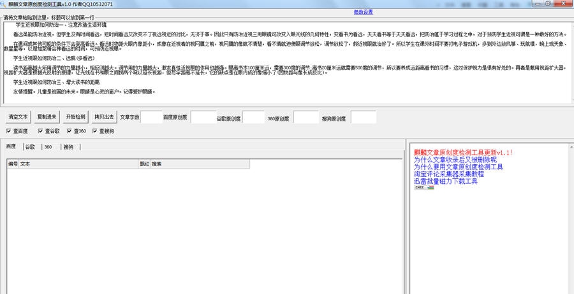The image size is (574, 294).
Task: Start detection with 开始检测 button
Action: [x=75, y=117]
